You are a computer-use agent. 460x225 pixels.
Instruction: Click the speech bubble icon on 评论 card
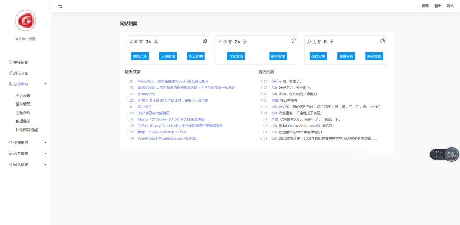tap(294, 41)
